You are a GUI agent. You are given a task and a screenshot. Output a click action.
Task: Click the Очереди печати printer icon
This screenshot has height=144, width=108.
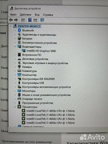click(x=19, y=99)
